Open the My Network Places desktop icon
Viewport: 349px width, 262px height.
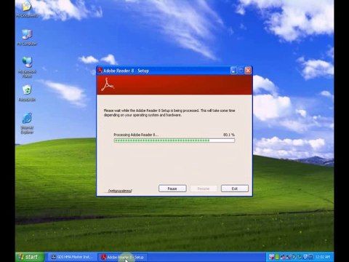point(27,67)
